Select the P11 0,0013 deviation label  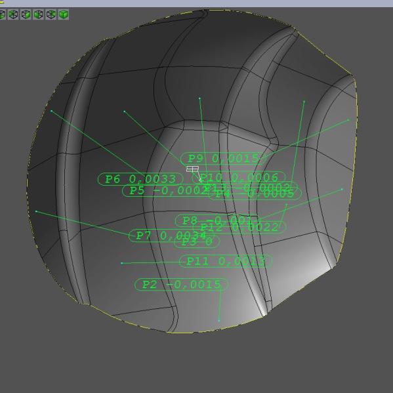pos(226,261)
